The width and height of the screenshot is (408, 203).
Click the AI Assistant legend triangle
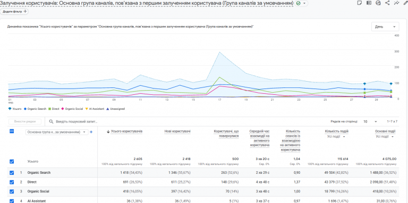click(x=87, y=109)
